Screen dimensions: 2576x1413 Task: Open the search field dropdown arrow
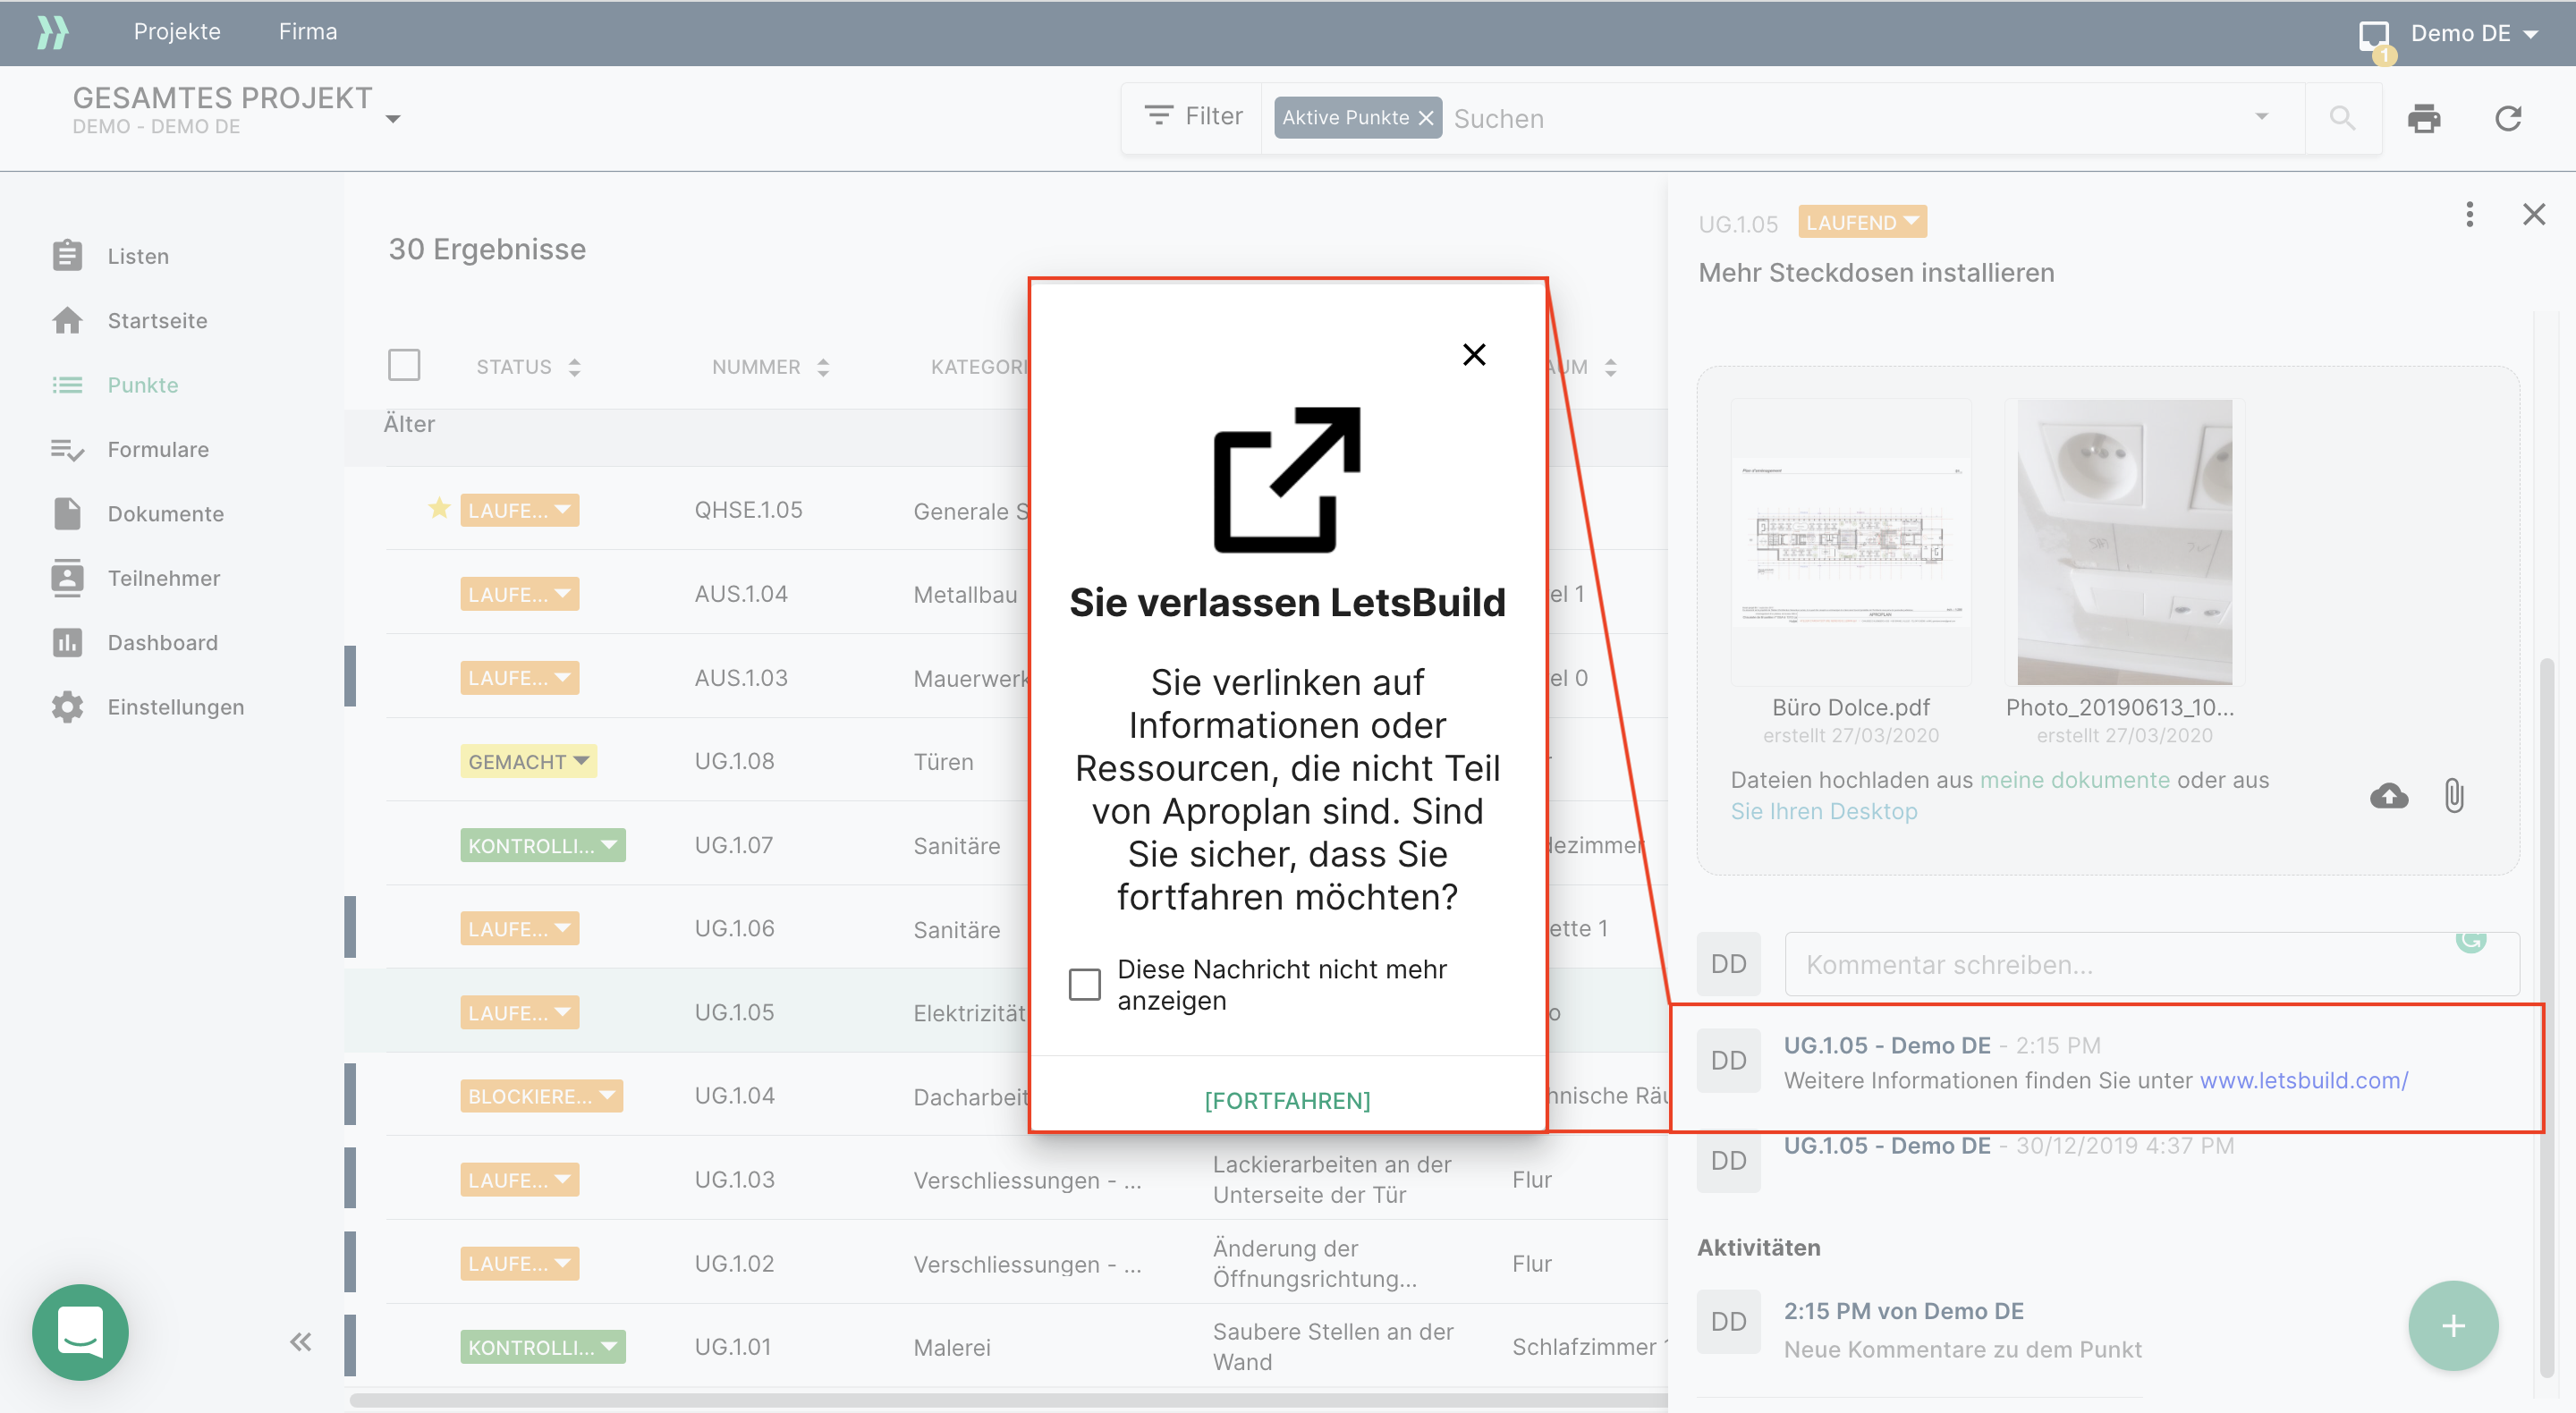2261,117
